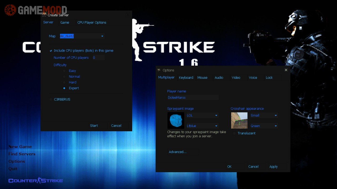Viewport: 337px width, 189px height.
Task: Click the Options window title icon
Action: tap(159, 70)
